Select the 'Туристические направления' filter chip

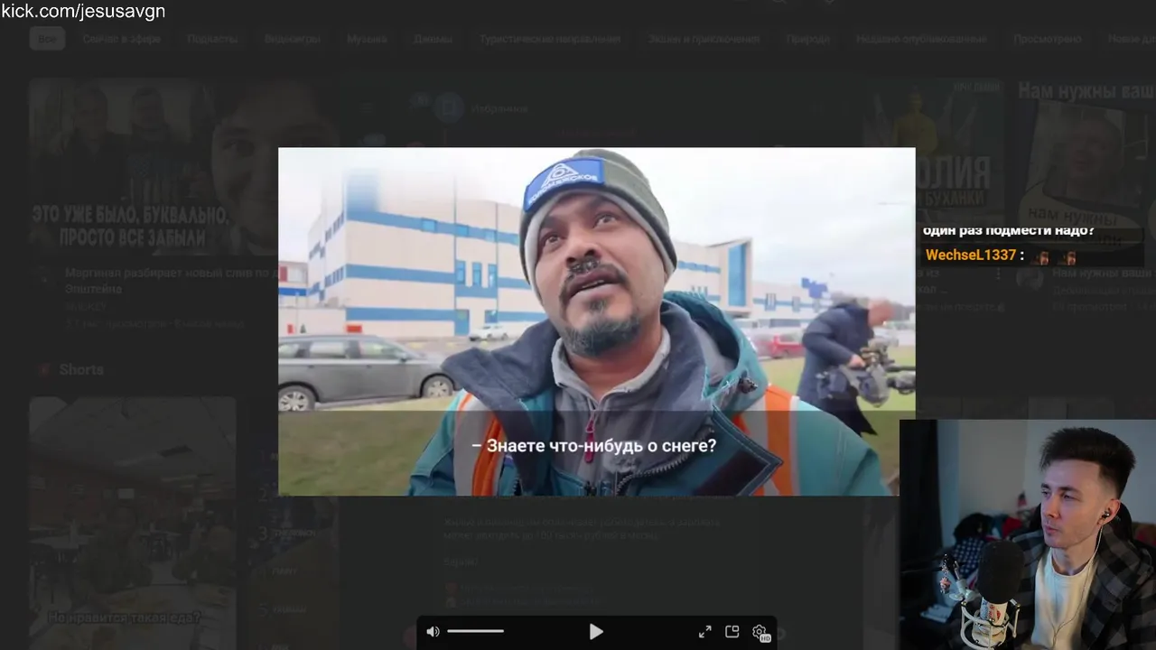click(x=550, y=39)
